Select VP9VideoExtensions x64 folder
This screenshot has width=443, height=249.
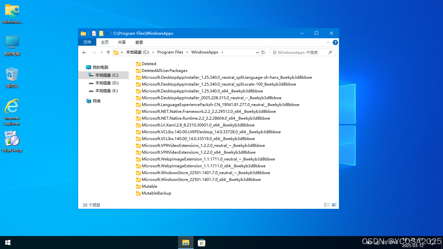[x=196, y=152]
